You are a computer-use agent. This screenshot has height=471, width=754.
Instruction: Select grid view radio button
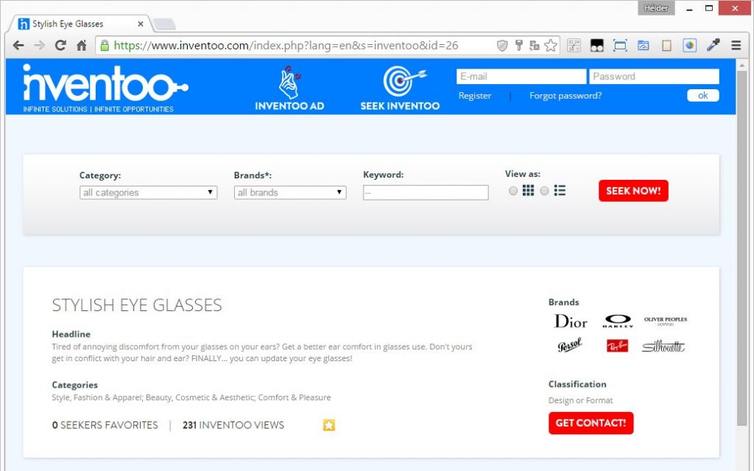pos(513,191)
